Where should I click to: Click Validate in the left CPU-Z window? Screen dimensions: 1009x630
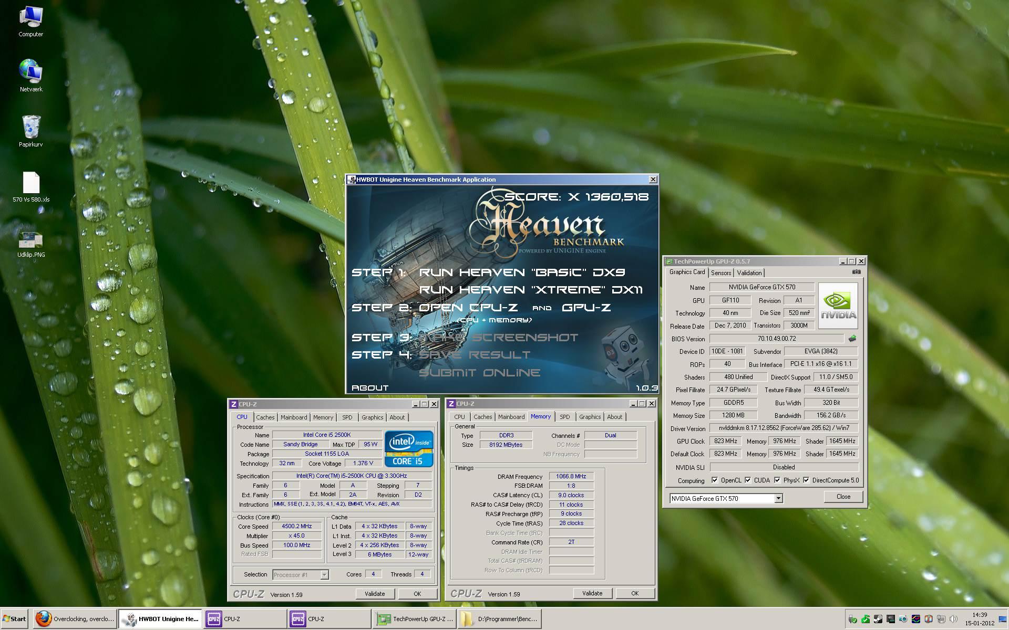tap(375, 593)
